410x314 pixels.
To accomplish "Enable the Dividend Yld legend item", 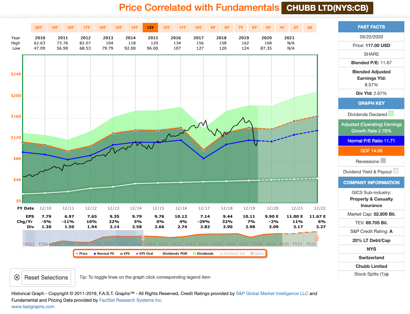I will click(x=232, y=254).
